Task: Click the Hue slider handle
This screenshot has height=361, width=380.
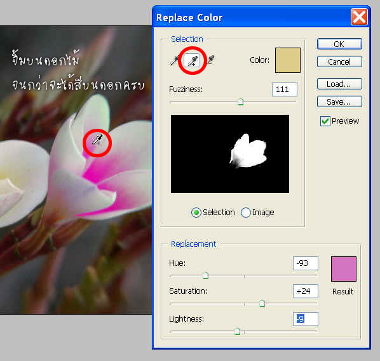Action: [205, 275]
